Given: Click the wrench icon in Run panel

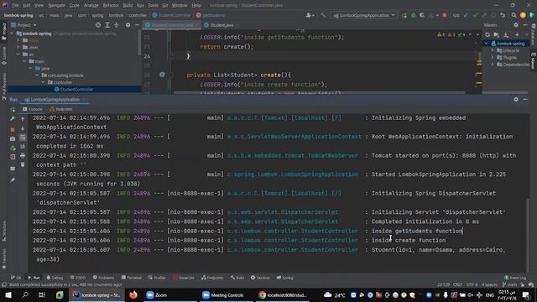Looking at the screenshot, I should click(13, 118).
